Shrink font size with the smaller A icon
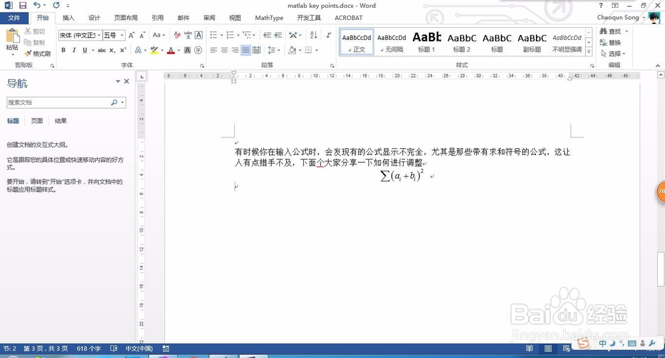The width and height of the screenshot is (665, 358). point(142,35)
